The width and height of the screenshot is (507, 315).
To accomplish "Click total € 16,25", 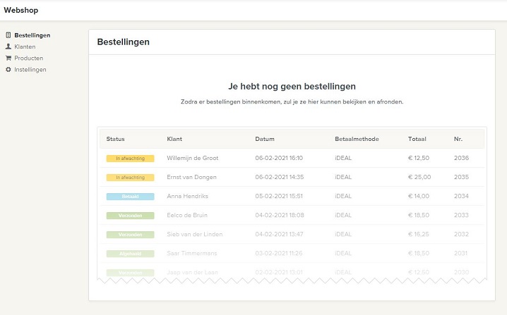I will pos(419,234).
